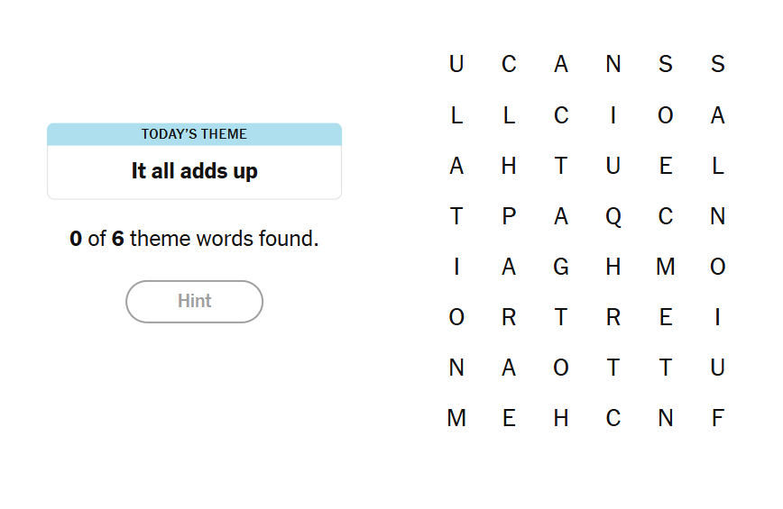783x509 pixels.
Task: Select the letter P in the grid
Action: (509, 216)
